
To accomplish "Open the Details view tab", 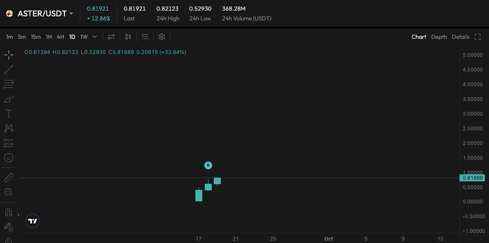I will [x=461, y=37].
